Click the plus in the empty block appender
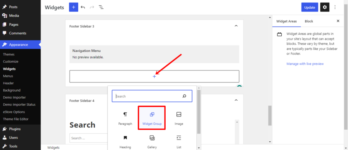The width and height of the screenshot is (348, 150). coord(155,76)
